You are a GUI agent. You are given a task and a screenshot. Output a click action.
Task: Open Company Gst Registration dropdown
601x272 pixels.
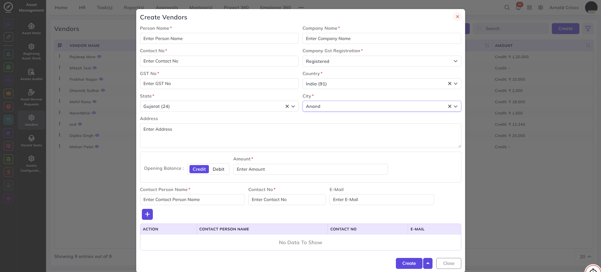[382, 61]
